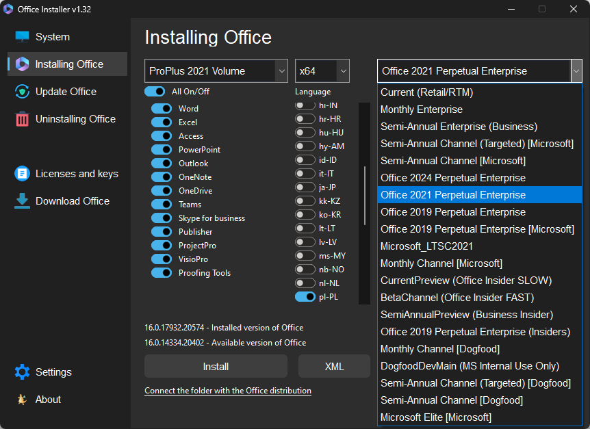Click the XML button

click(x=334, y=366)
